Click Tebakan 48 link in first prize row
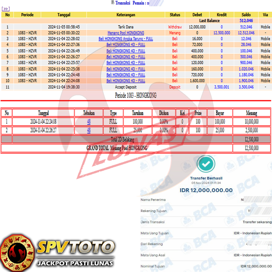The height and width of the screenshot is (272, 272). coord(89,122)
